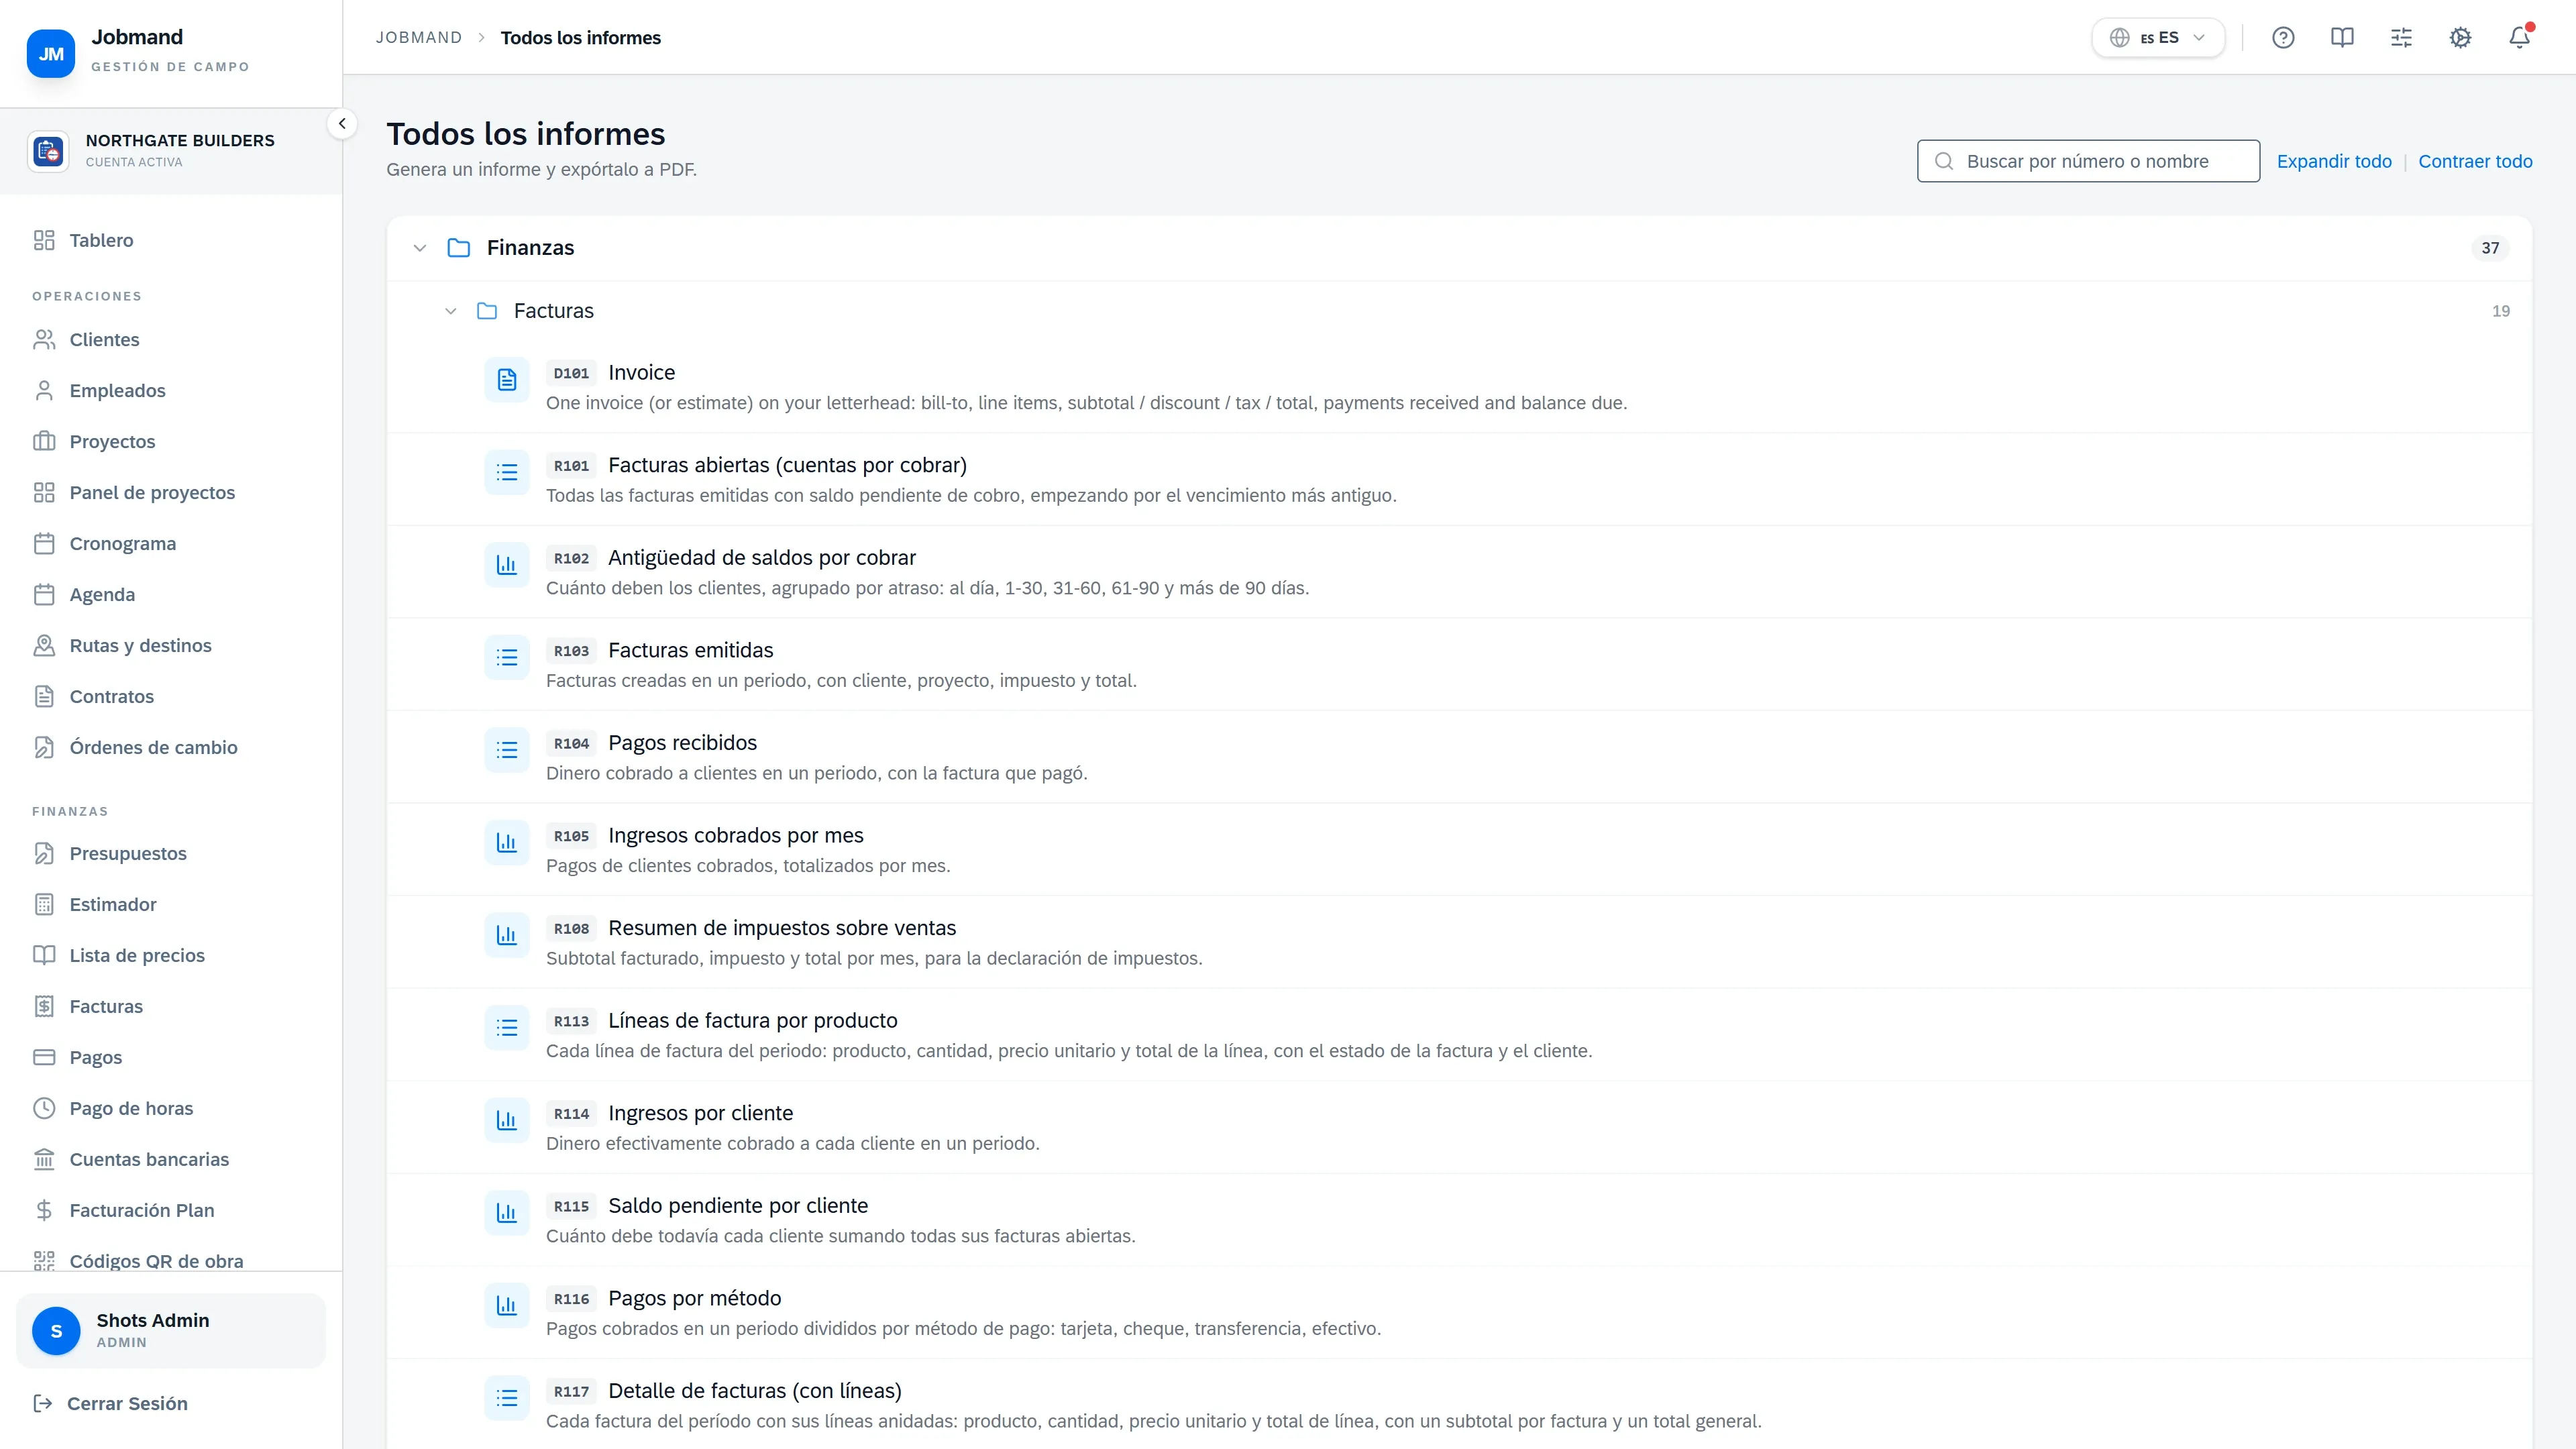Click Contraer todo link

(2475, 161)
